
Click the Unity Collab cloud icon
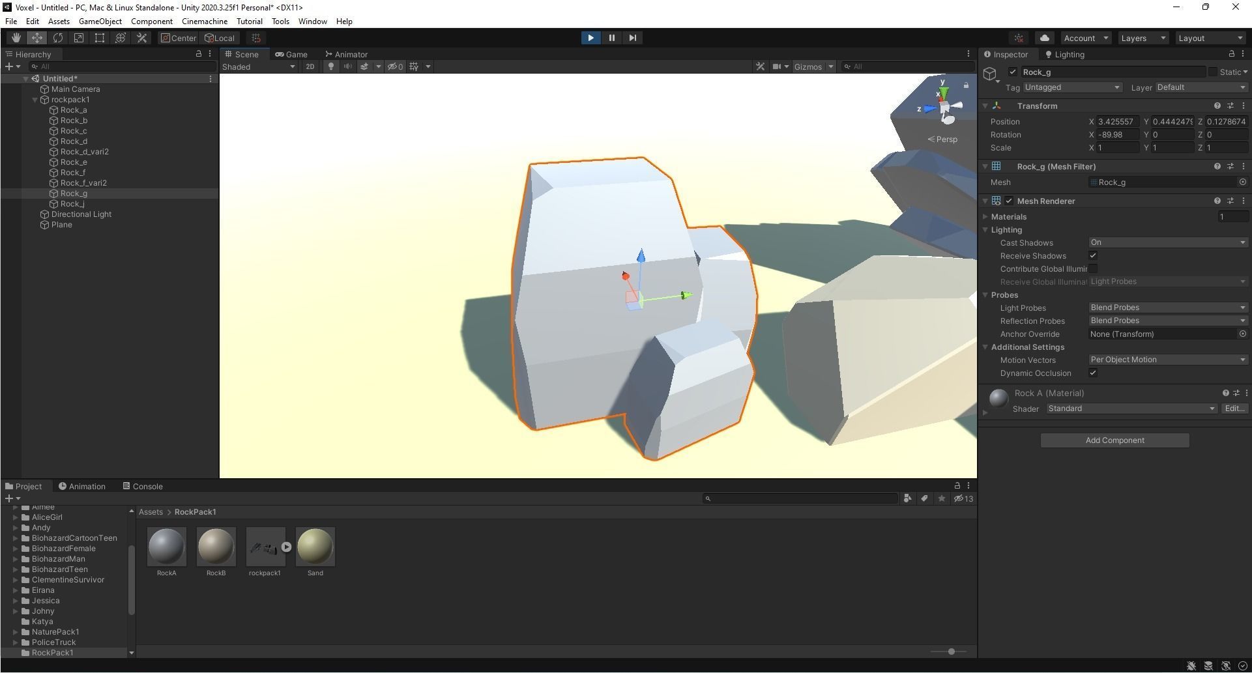point(1043,38)
